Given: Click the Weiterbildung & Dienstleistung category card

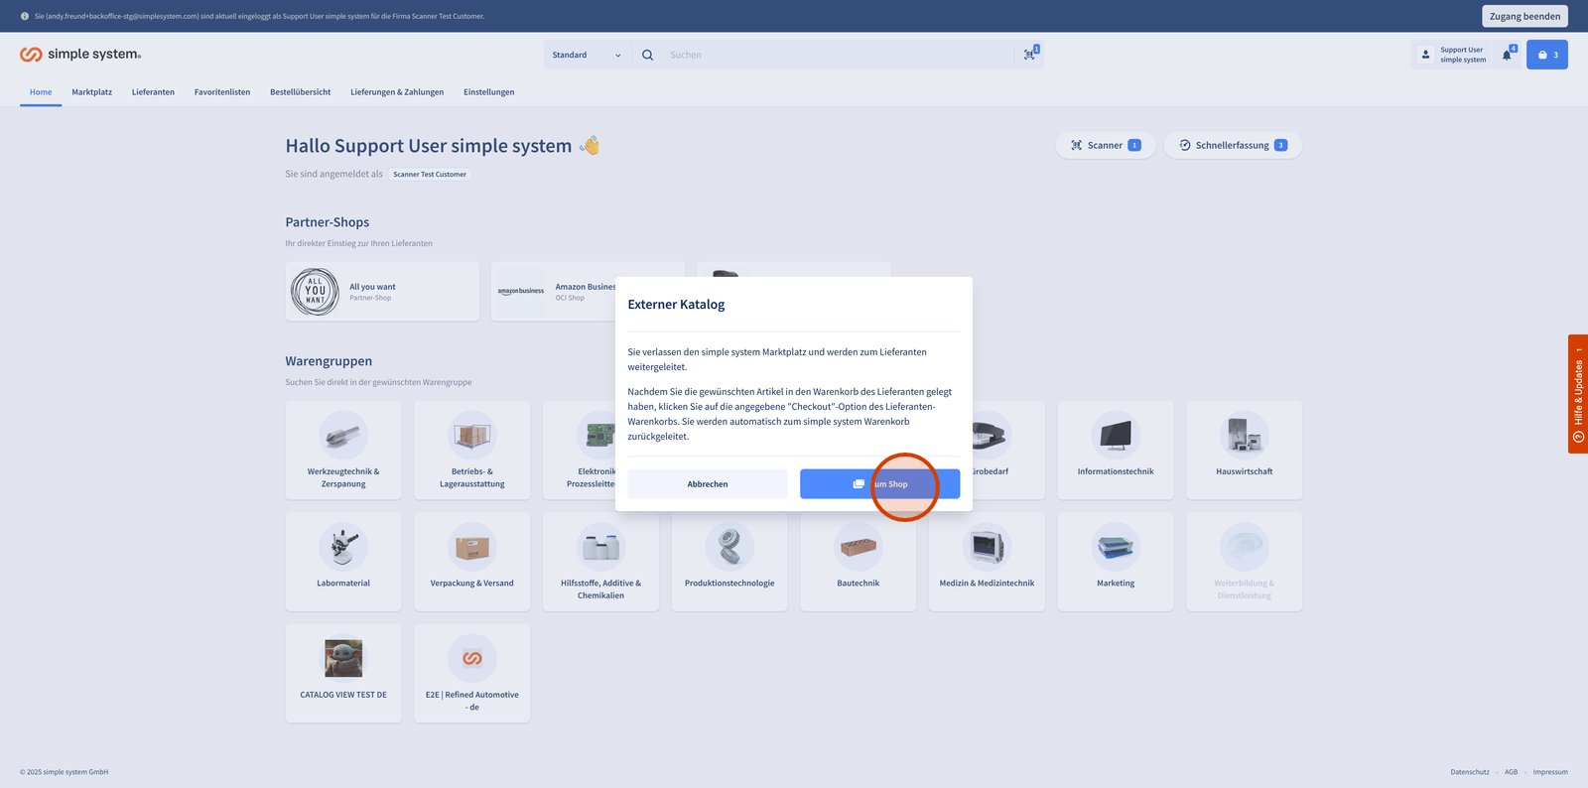Looking at the screenshot, I should click(x=1245, y=562).
